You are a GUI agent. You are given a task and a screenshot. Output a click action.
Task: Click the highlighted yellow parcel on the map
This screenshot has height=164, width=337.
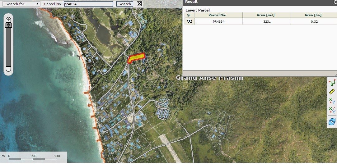136,57
